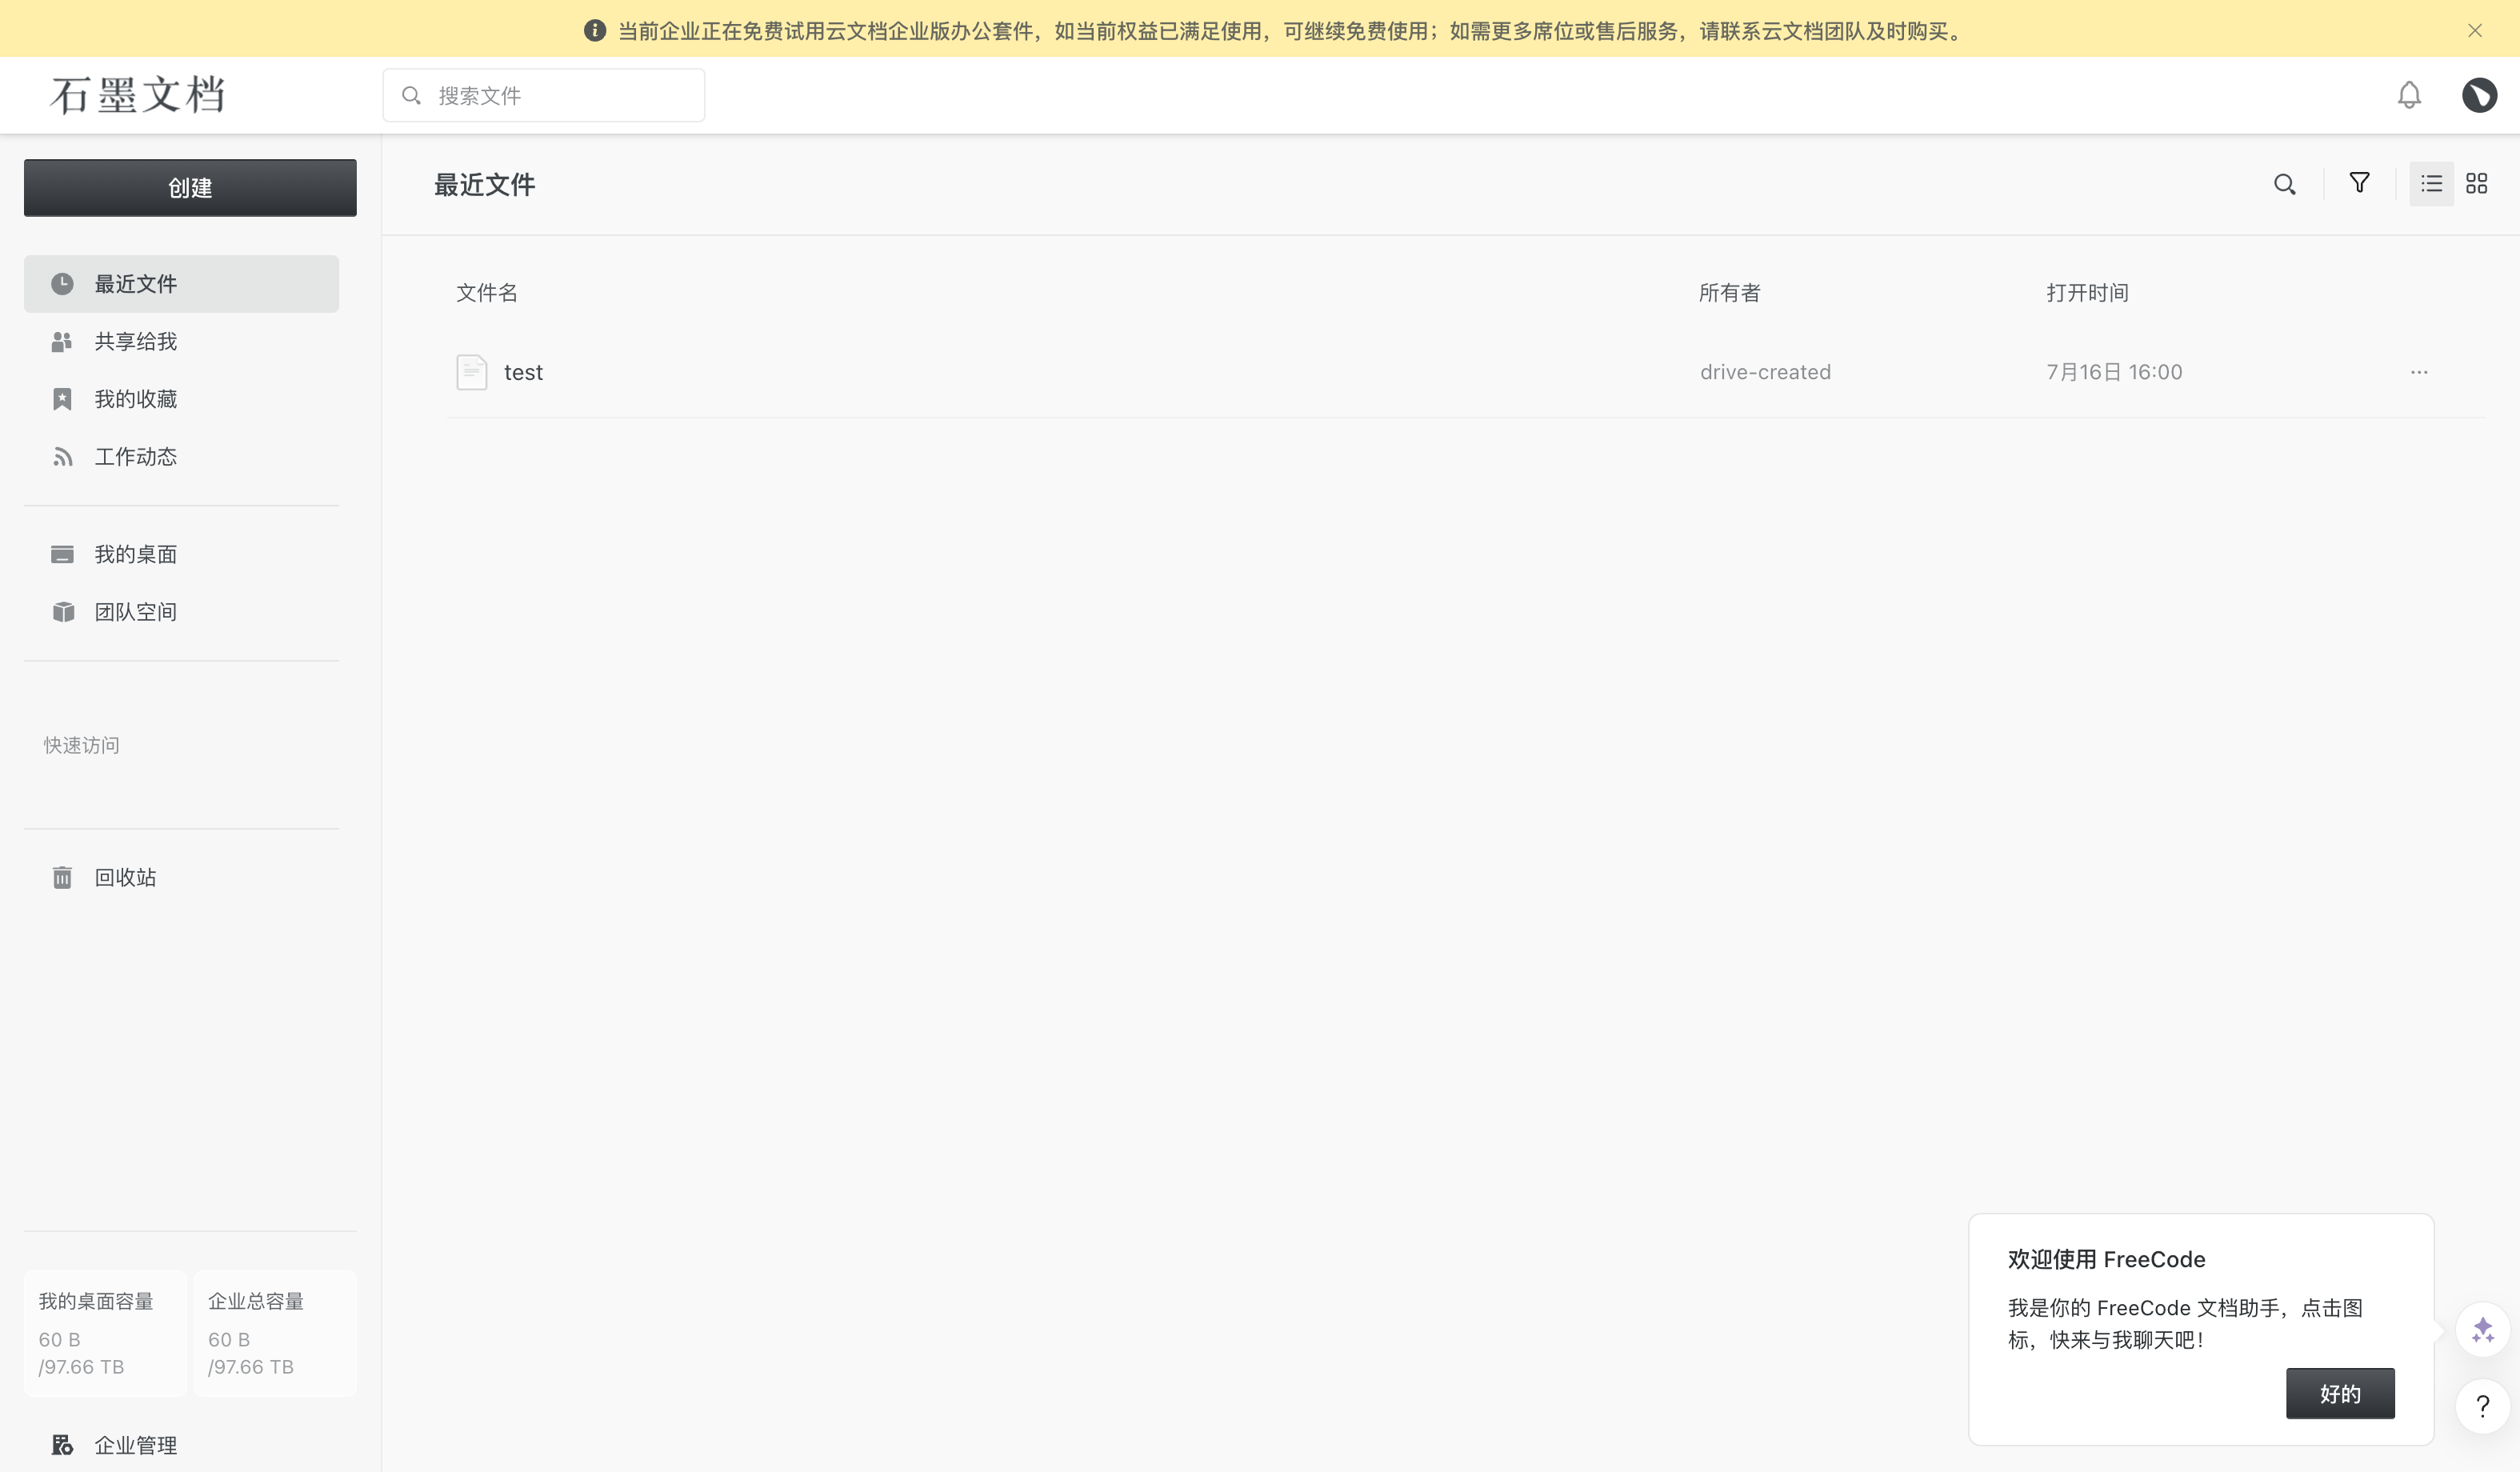
Task: Click the test document icon
Action: coord(472,372)
